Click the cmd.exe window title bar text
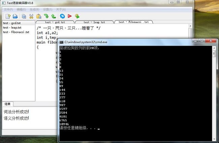Screen dimensions: 219x143 pos(86,42)
